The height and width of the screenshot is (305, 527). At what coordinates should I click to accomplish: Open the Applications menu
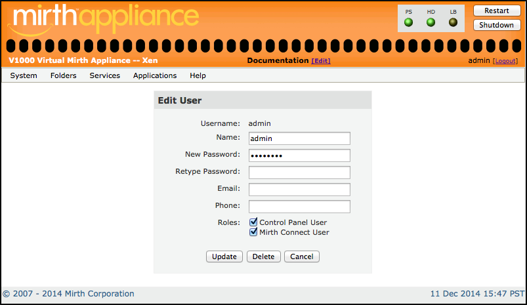coord(155,75)
